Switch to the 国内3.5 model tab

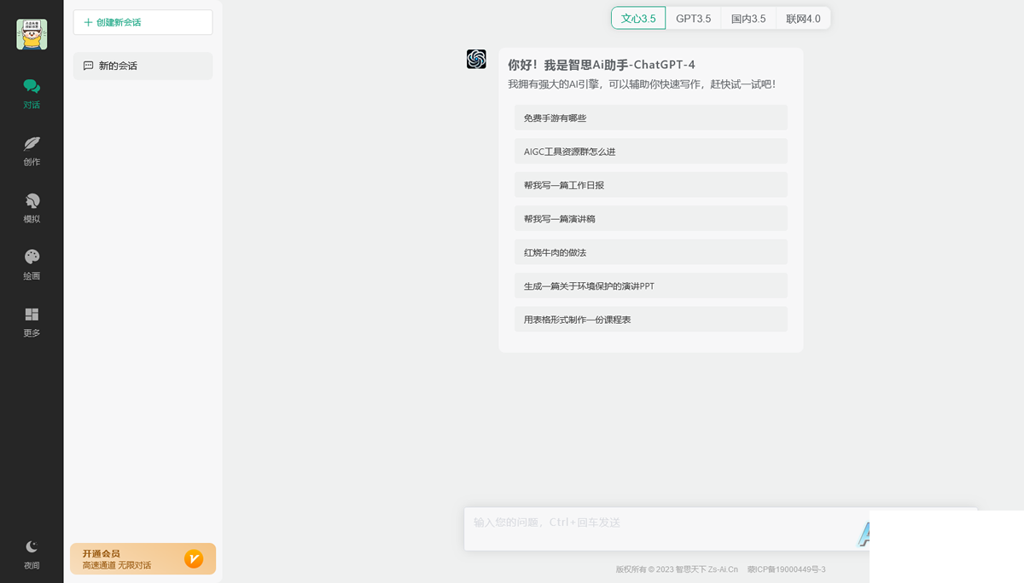[748, 18]
